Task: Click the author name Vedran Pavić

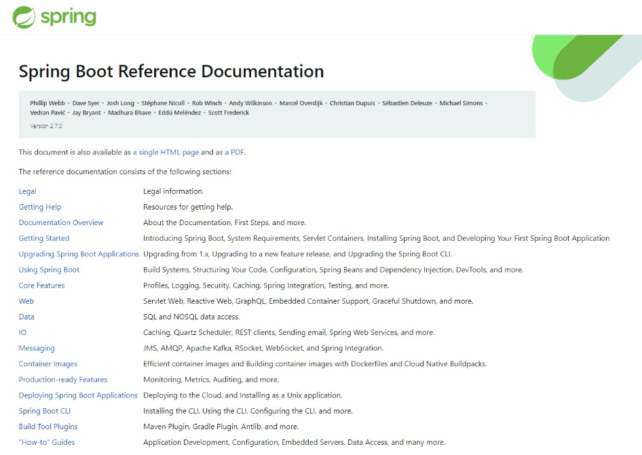Action: coord(48,113)
